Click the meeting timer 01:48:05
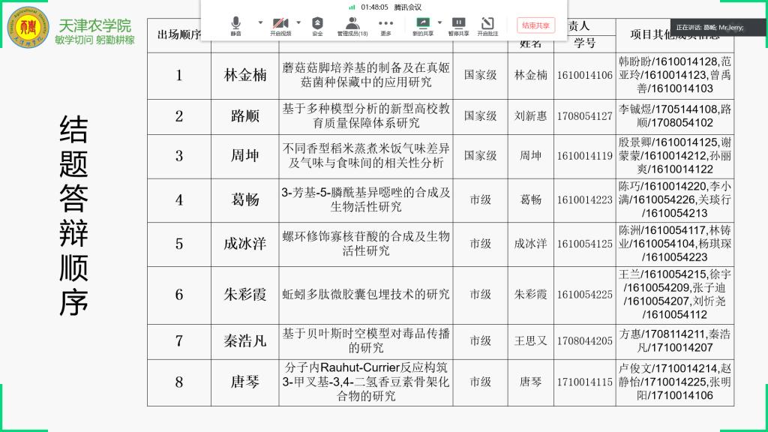The image size is (768, 432). [x=374, y=7]
